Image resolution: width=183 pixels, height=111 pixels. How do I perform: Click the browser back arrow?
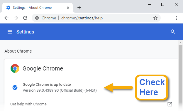(x=6, y=18)
